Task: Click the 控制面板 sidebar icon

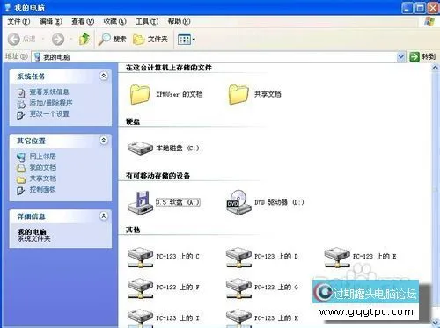Action: pos(20,191)
